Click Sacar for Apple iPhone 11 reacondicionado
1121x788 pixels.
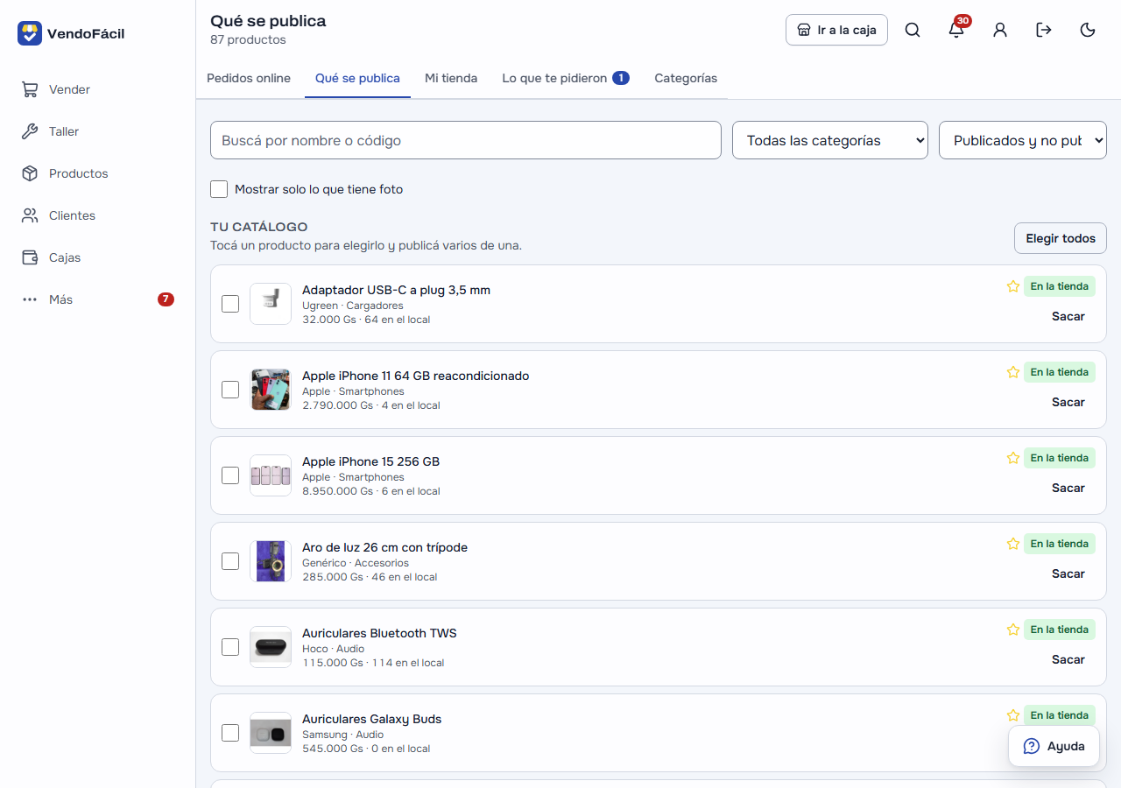1068,402
